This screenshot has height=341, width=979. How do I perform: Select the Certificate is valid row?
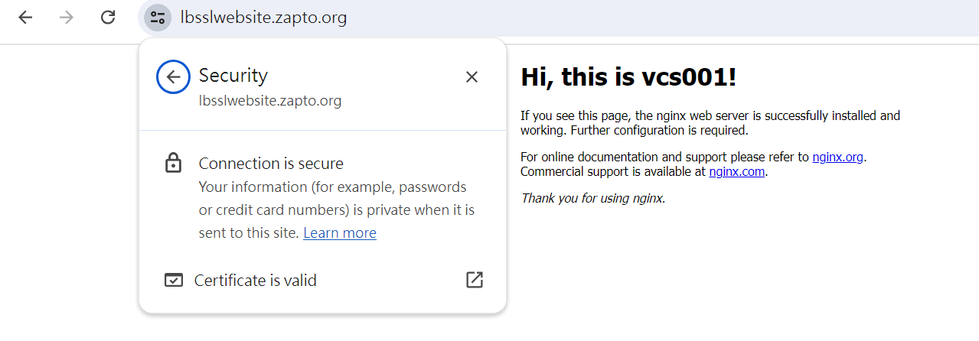(x=322, y=281)
